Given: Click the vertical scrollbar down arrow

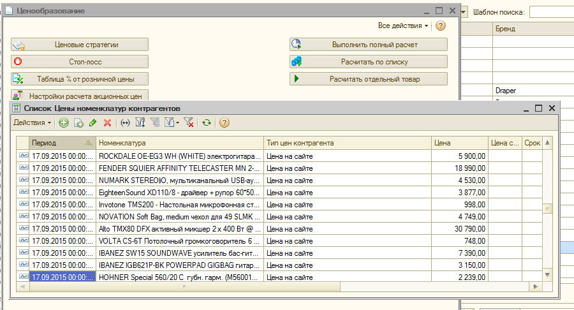Looking at the screenshot, I should point(547,275).
